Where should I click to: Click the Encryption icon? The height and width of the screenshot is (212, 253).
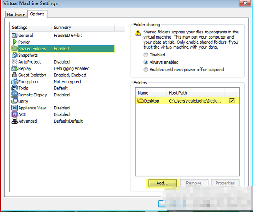tap(14, 81)
